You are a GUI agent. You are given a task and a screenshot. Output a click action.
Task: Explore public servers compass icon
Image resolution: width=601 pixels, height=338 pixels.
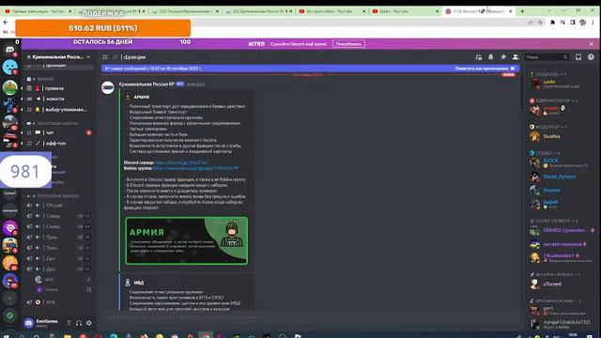tap(10, 315)
